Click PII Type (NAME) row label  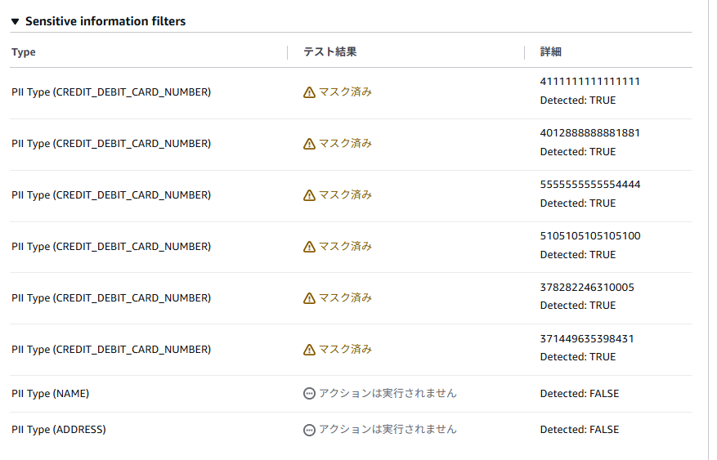click(x=51, y=393)
